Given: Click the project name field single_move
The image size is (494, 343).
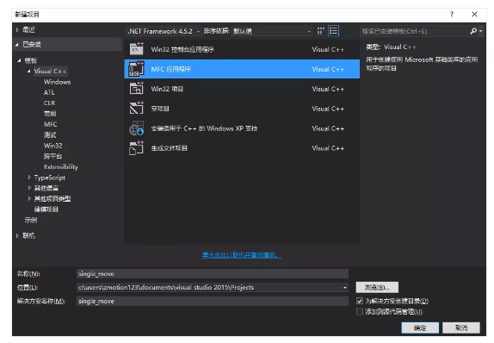Looking at the screenshot, I should click(x=213, y=273).
